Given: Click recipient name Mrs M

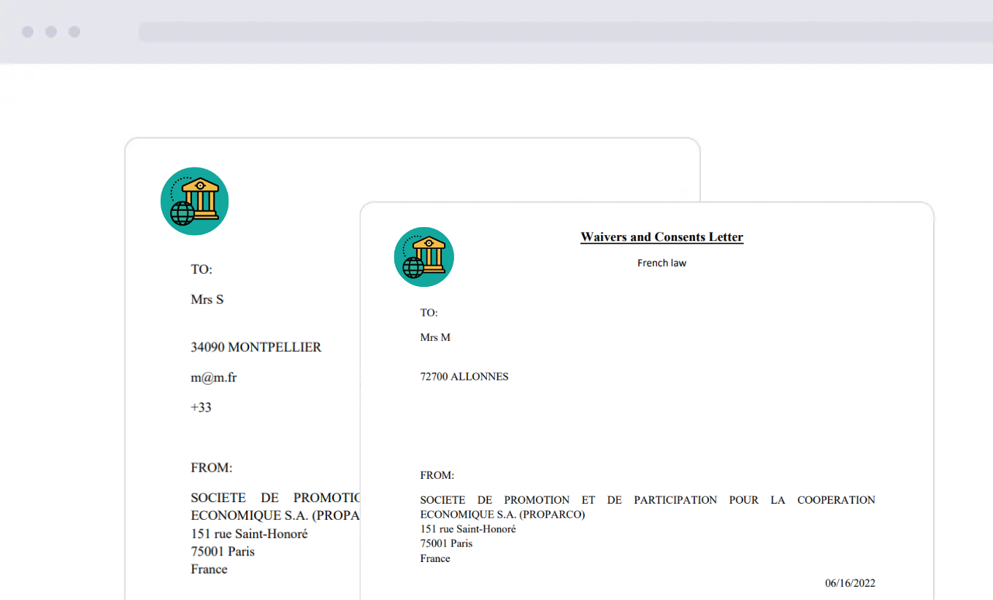Looking at the screenshot, I should pyautogui.click(x=436, y=337).
